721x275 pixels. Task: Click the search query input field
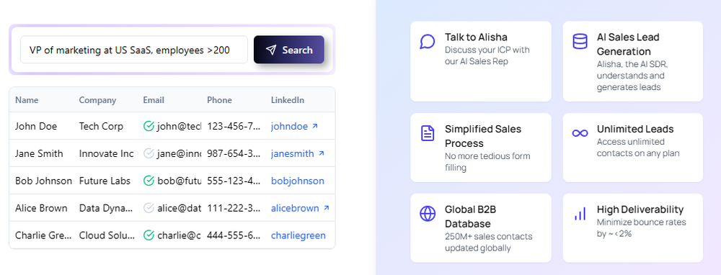click(x=134, y=50)
